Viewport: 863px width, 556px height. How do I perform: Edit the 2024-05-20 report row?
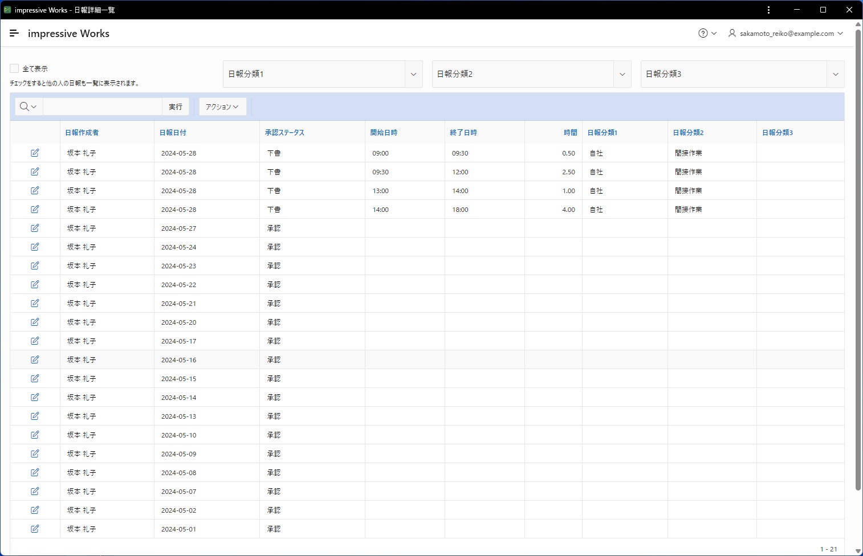pyautogui.click(x=35, y=322)
